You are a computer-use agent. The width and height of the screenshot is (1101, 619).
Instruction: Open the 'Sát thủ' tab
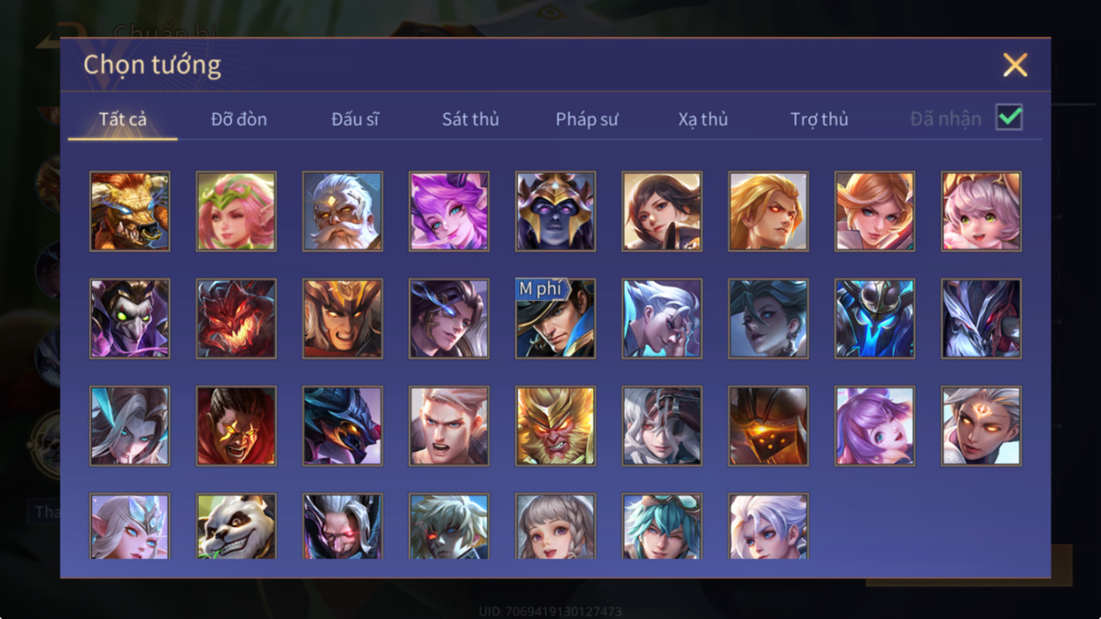(470, 119)
